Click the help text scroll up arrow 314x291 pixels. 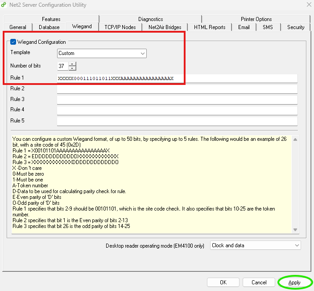click(x=295, y=139)
